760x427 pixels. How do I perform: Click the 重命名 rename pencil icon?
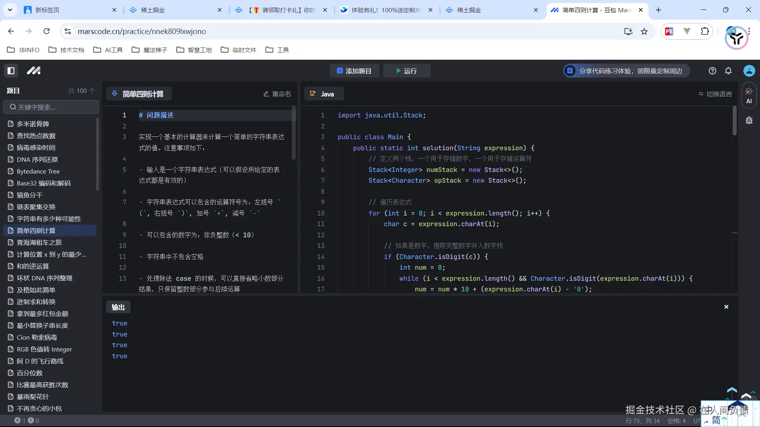tap(266, 94)
